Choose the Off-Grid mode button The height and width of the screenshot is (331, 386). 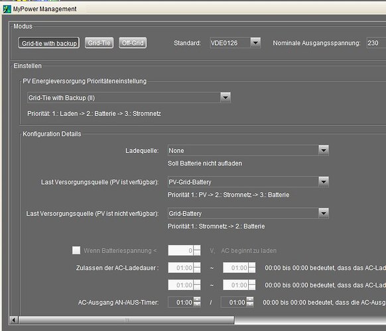click(x=133, y=43)
